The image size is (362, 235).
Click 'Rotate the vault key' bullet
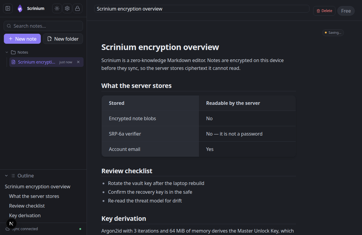tap(156, 183)
